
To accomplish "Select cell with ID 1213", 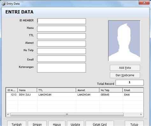I will click(12, 95).
